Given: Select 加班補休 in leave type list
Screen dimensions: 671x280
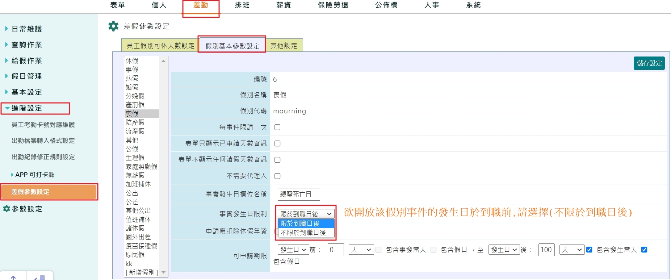Looking at the screenshot, I should pyautogui.click(x=142, y=184).
